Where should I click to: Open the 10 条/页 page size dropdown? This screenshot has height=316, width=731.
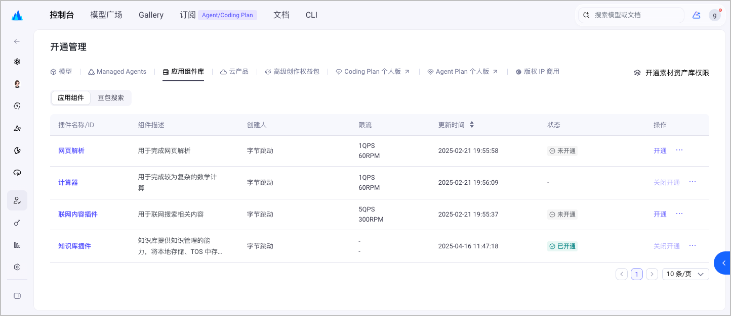pos(685,274)
